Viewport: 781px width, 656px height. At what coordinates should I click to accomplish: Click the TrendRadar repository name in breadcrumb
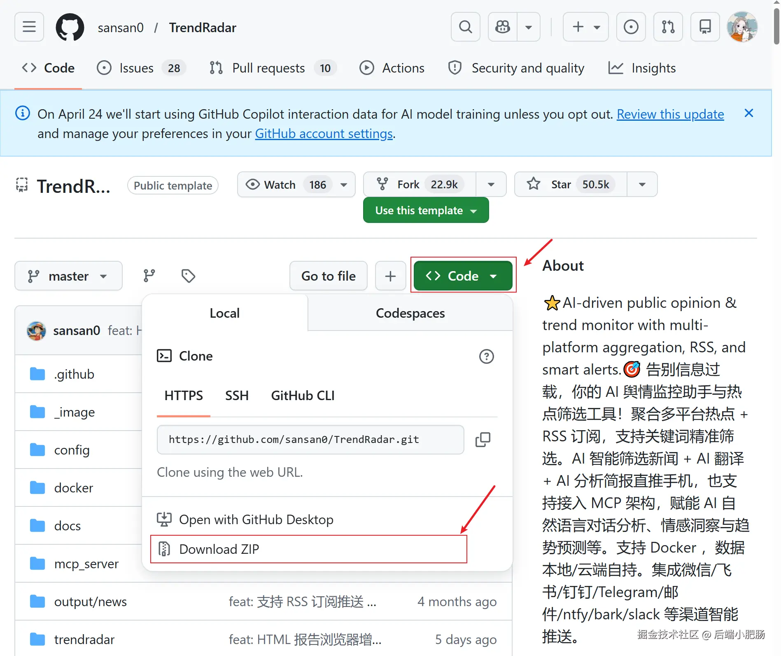click(x=203, y=28)
